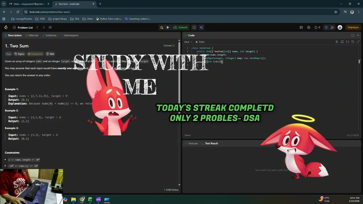Screen dimensions: 363x204
Task: Switch to the Gmail Inbox browser tab
Action: [29, 4]
